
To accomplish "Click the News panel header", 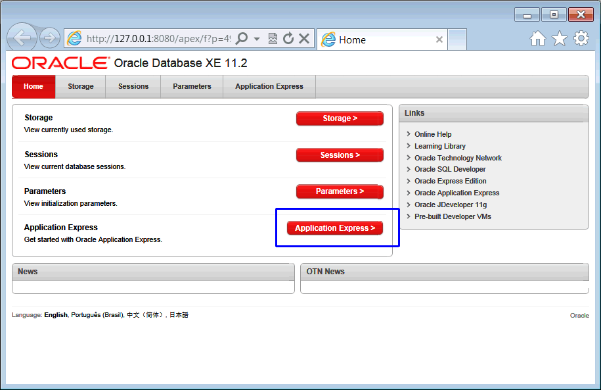I will pos(153,272).
